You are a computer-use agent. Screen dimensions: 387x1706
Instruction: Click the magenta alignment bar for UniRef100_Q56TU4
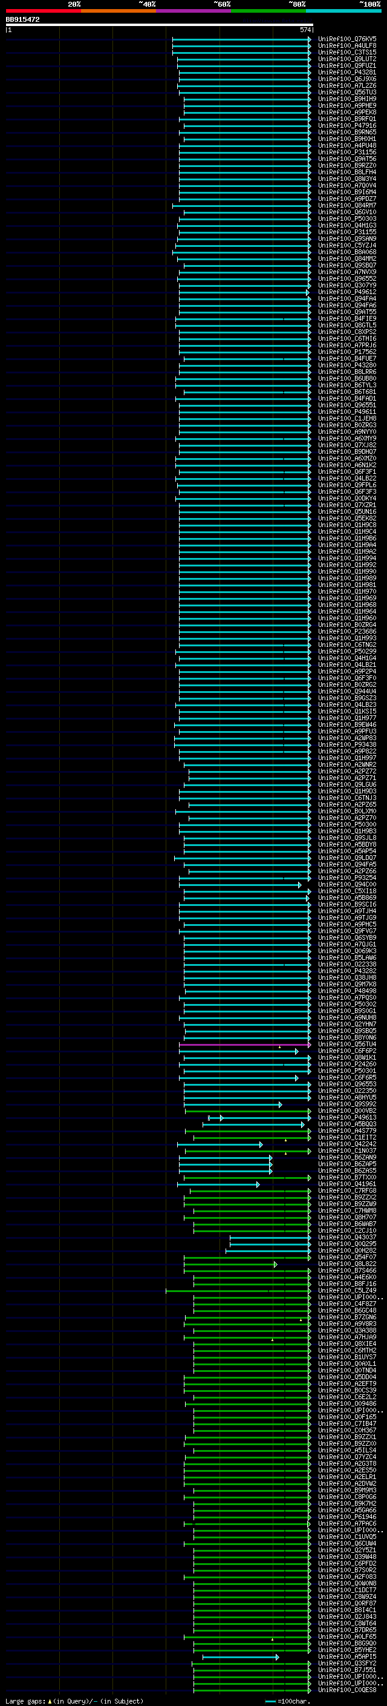click(x=245, y=1045)
